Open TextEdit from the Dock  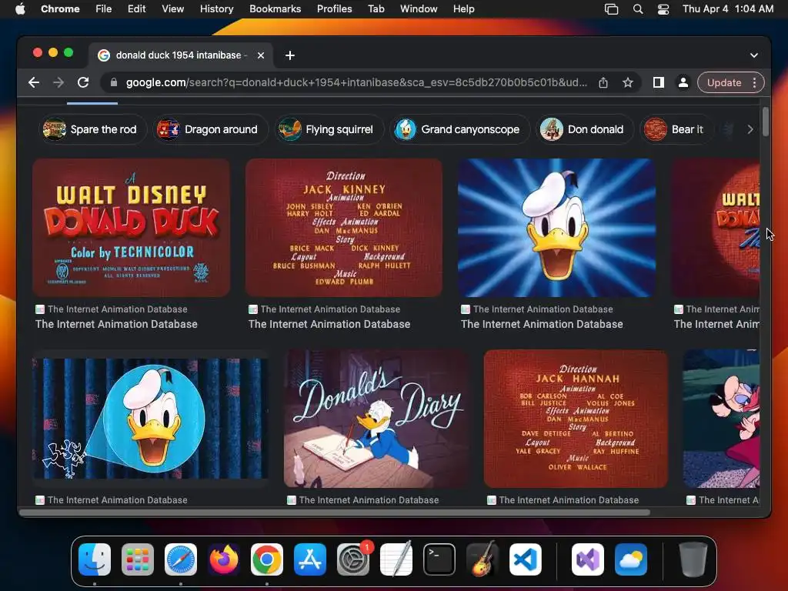[396, 559]
